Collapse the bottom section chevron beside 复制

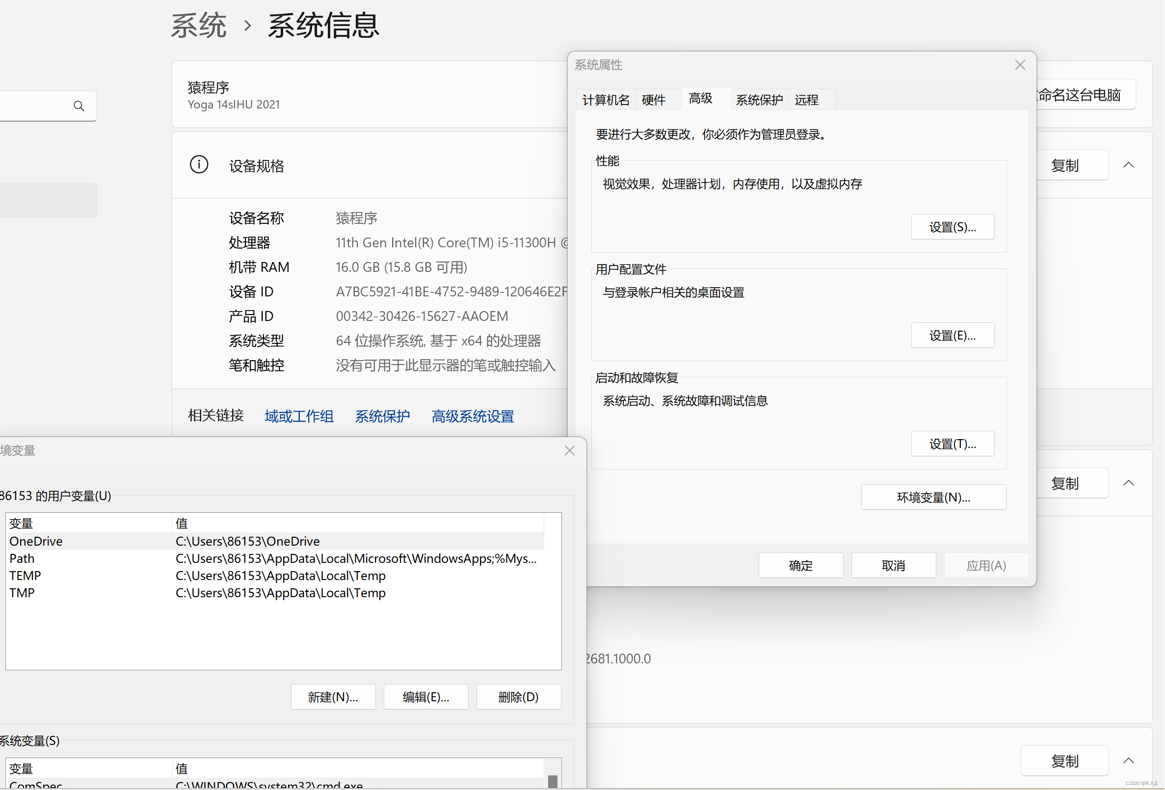point(1128,760)
